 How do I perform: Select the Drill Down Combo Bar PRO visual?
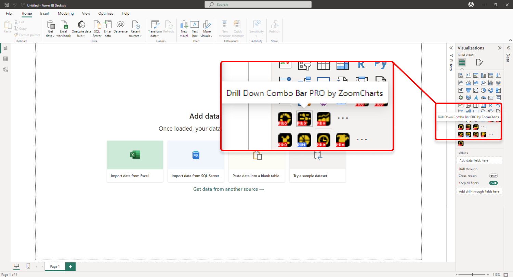[468, 127]
